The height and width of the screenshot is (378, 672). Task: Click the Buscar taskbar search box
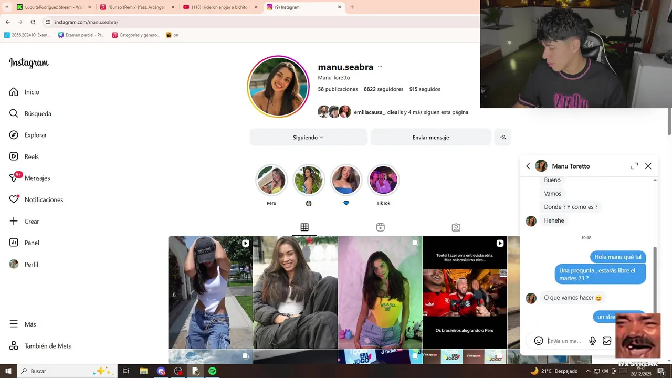click(x=67, y=371)
